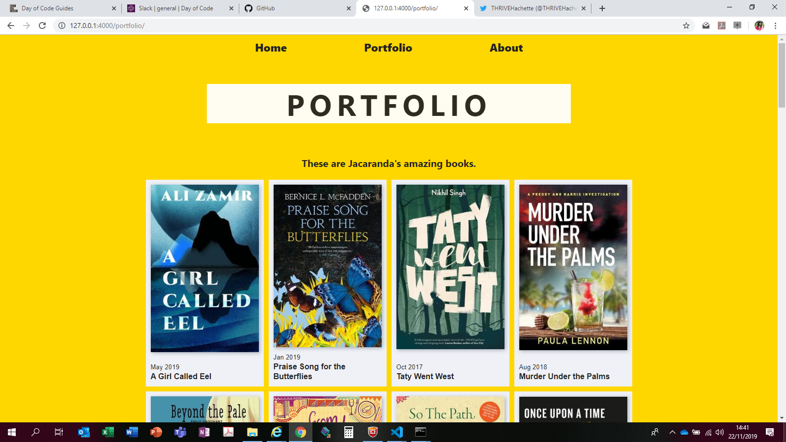Open the grey extension icon beside the profile avatar
The image size is (786, 442).
tap(737, 26)
